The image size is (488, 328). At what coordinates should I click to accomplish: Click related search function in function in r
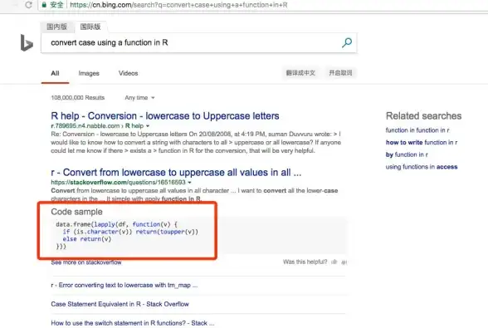417,130
